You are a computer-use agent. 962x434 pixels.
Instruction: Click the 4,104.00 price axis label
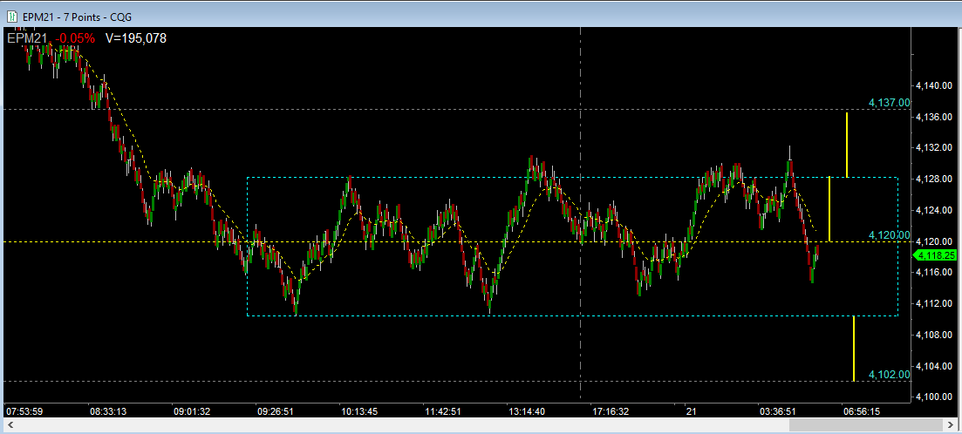click(934, 366)
